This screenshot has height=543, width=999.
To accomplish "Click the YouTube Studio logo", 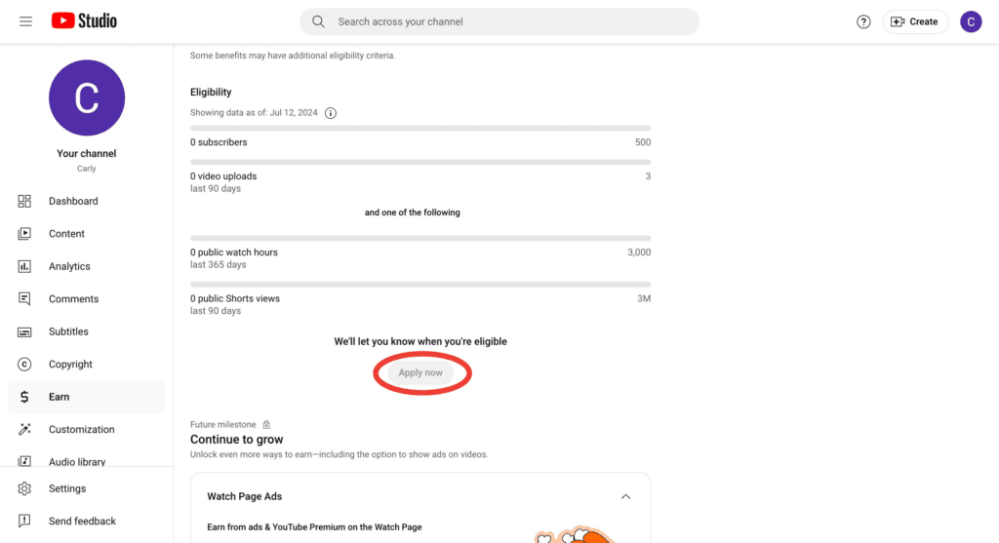I will coord(84,21).
